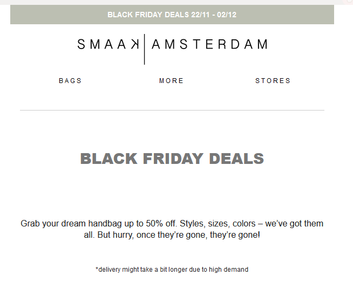Click the SMAAK Amsterdam logo

[x=172, y=44]
